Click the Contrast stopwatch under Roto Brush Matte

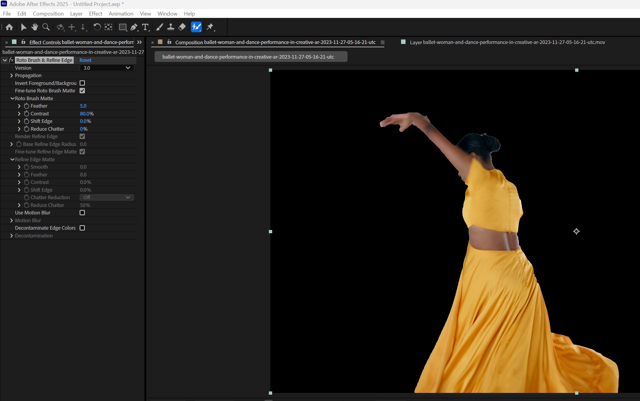click(26, 114)
